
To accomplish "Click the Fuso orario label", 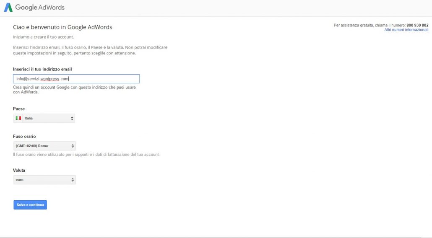I will point(24,136).
